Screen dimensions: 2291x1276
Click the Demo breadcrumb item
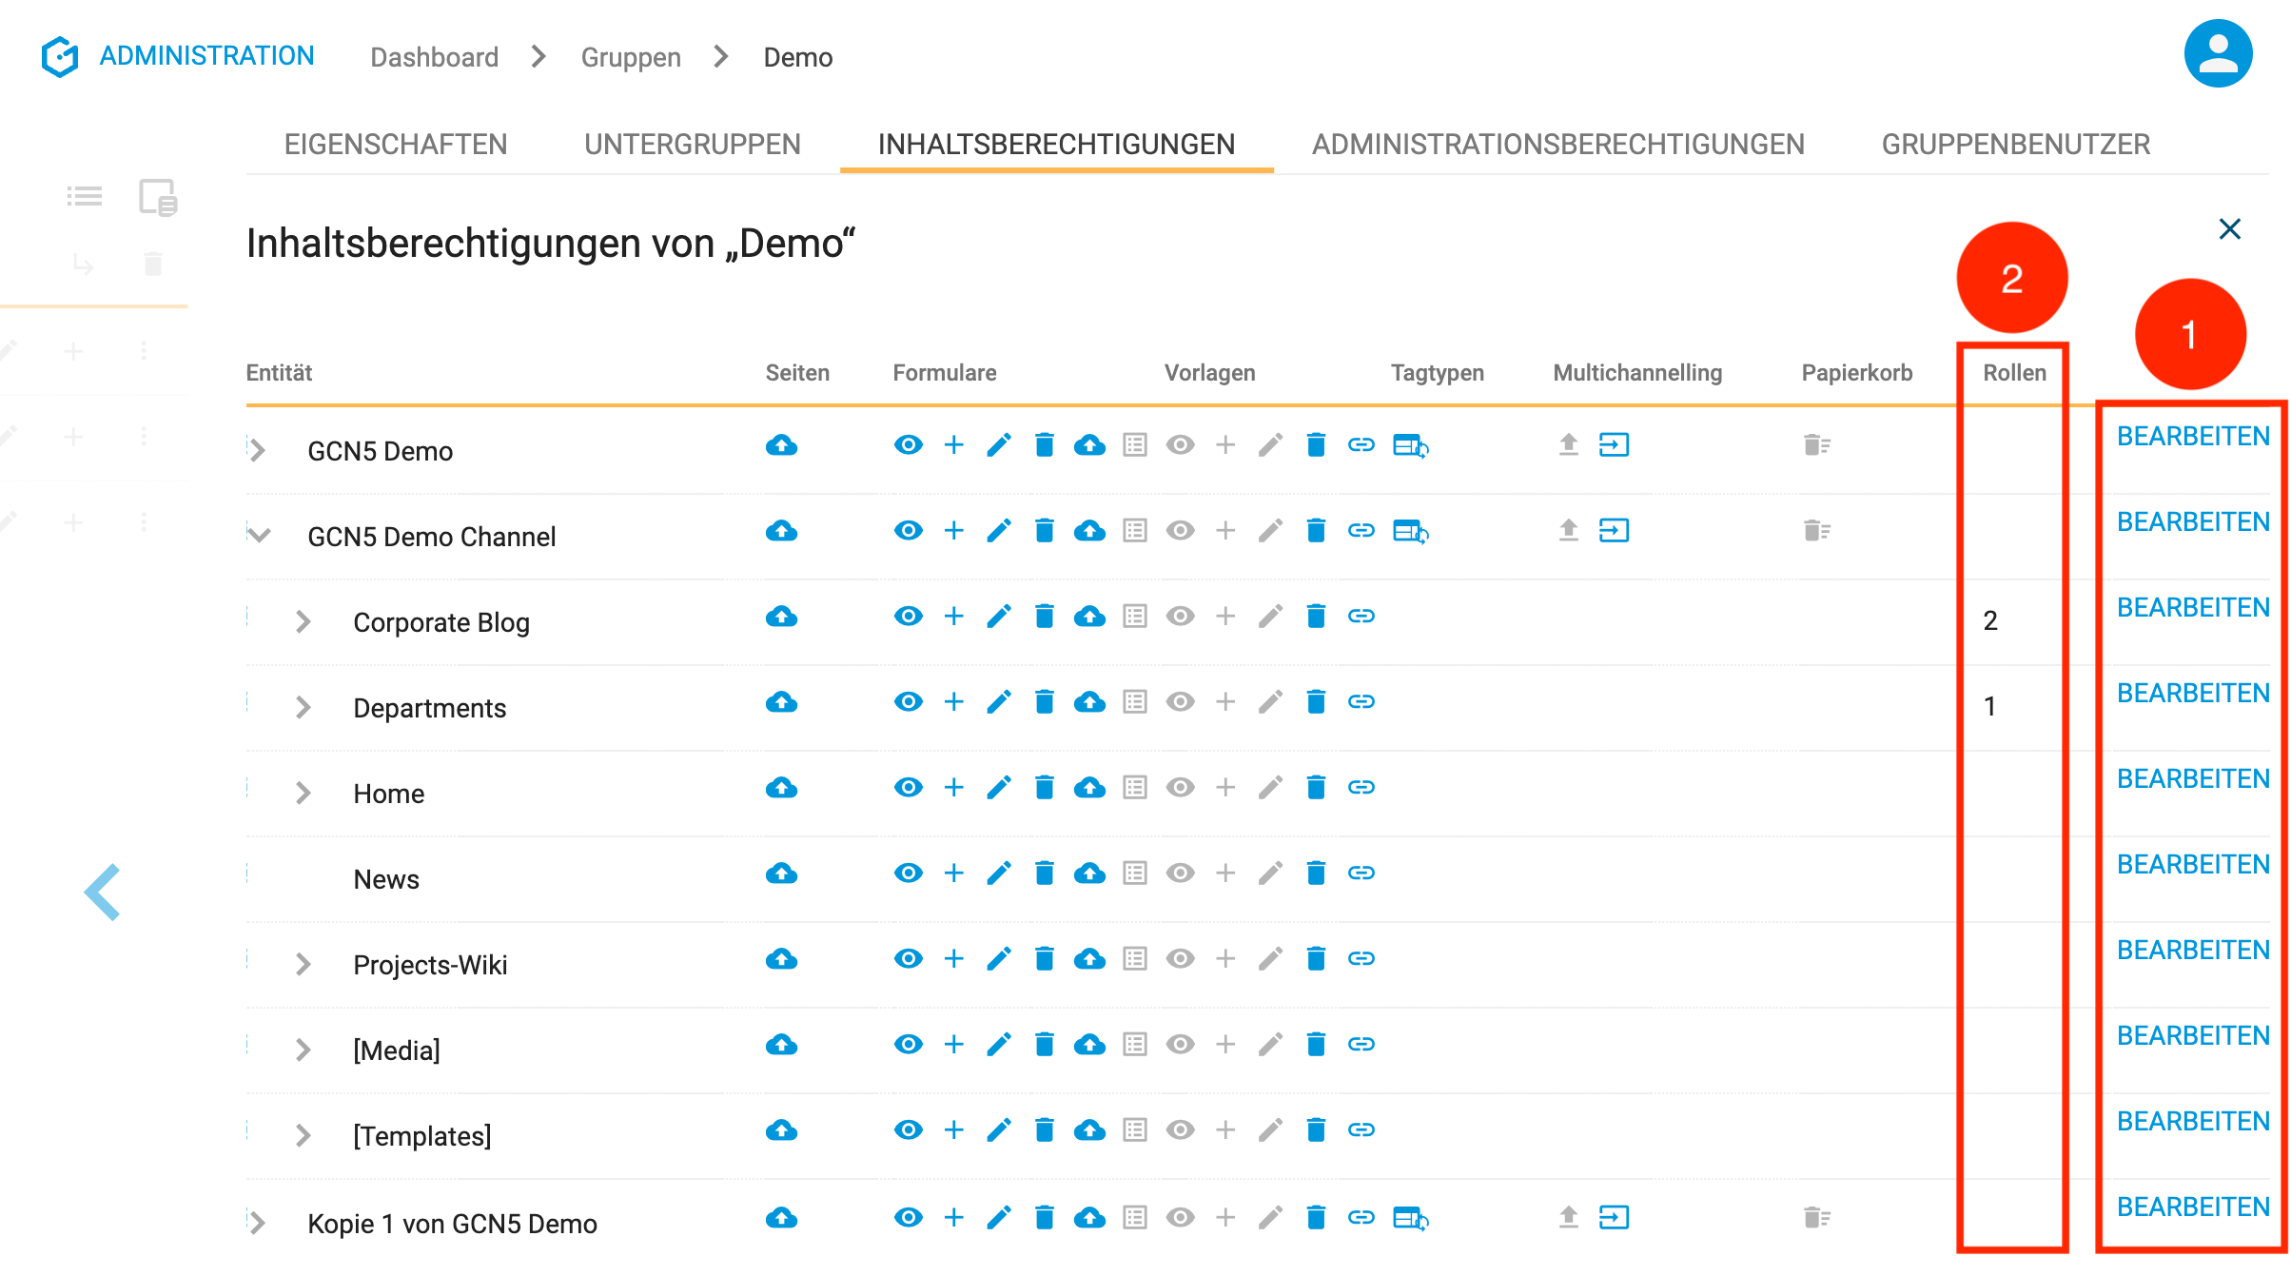click(797, 57)
